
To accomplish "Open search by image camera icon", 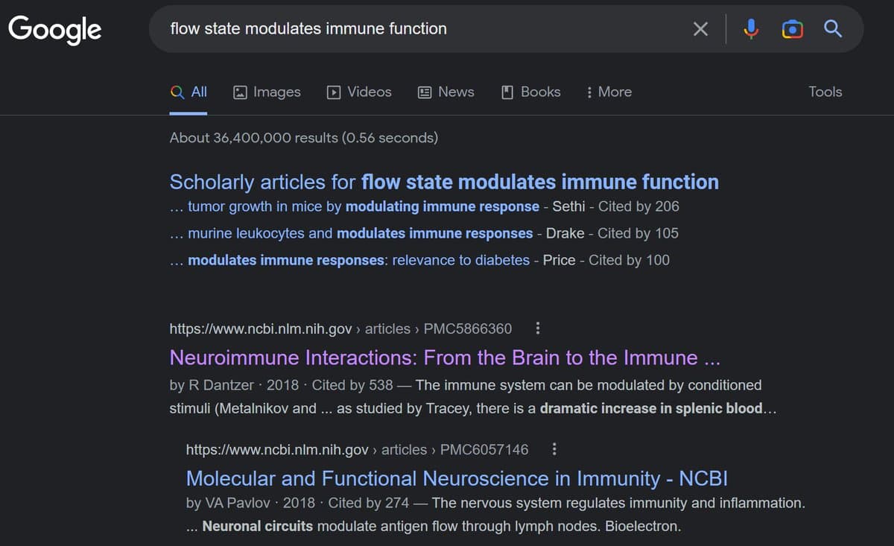I will click(x=793, y=29).
